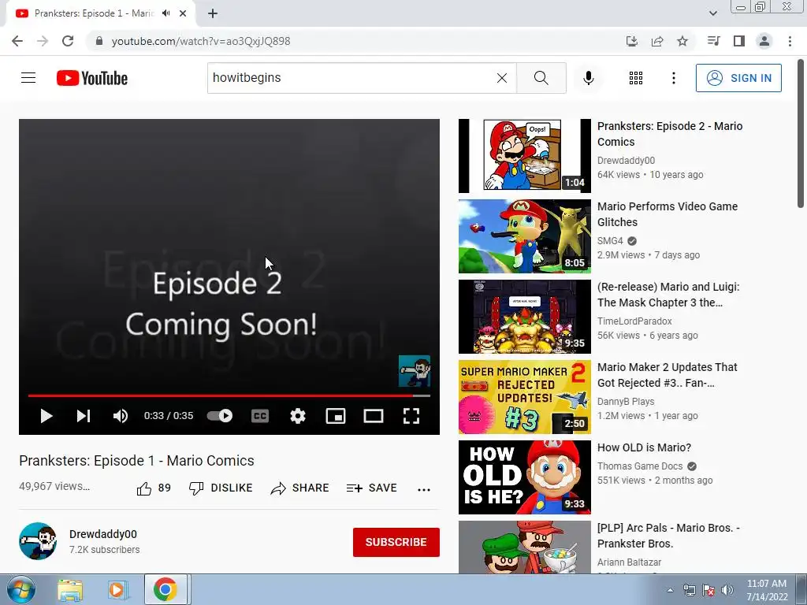Open Chrome three-dot menu

tap(790, 41)
